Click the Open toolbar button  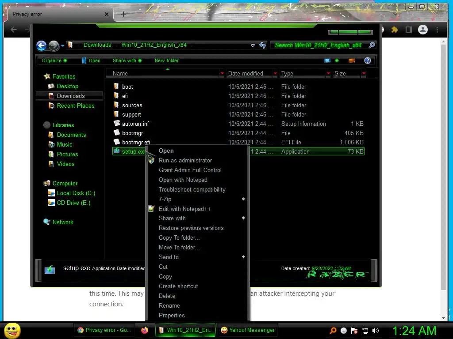pos(91,60)
